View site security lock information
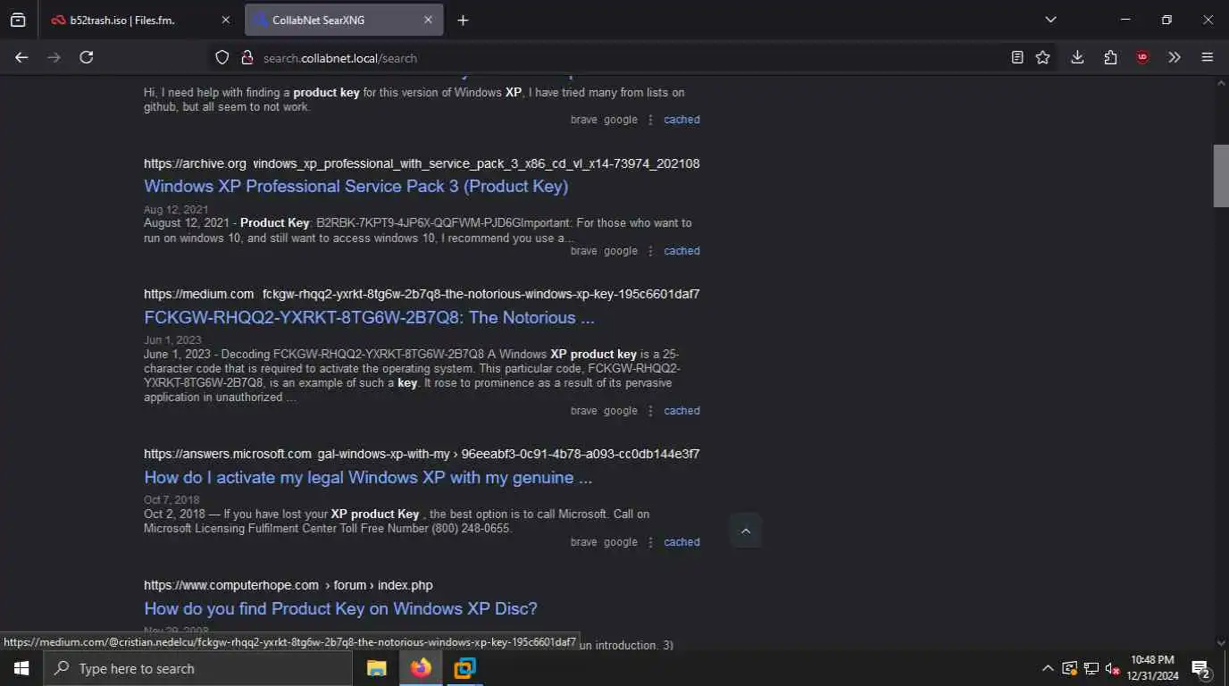 (247, 57)
